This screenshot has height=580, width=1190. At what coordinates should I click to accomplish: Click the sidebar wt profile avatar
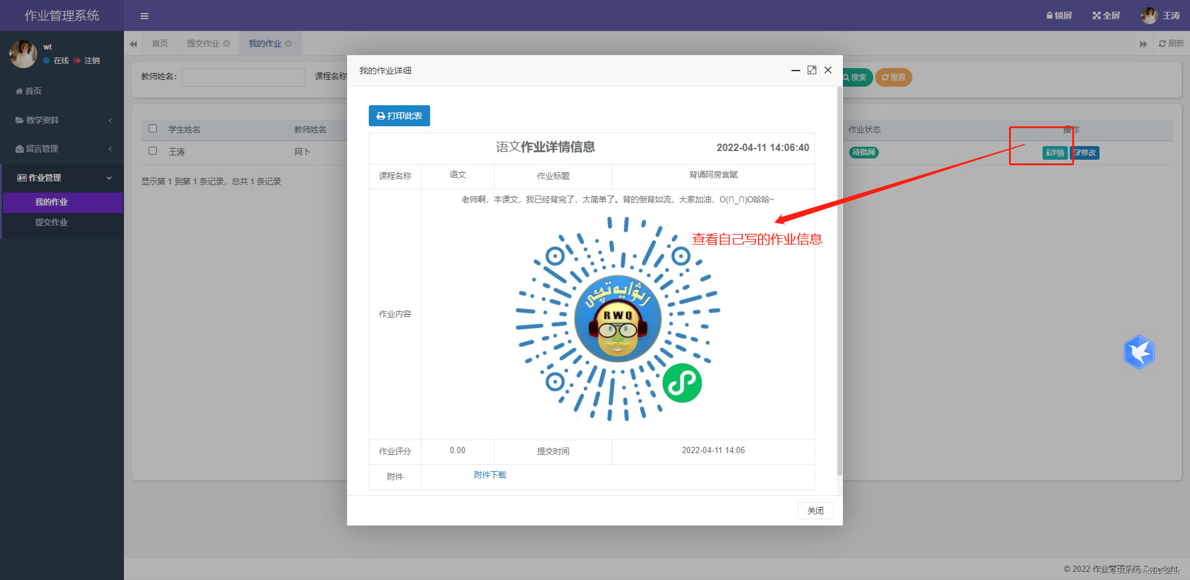pos(23,54)
